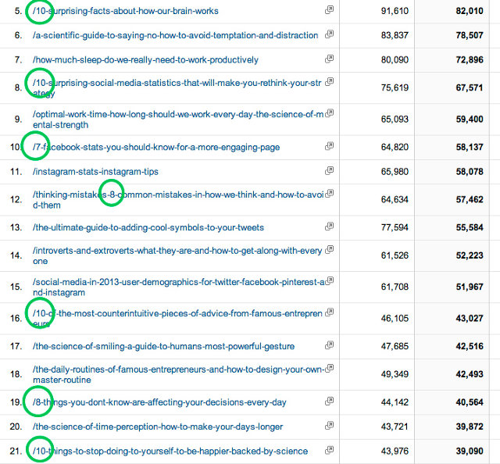Select pageviews value 83,837
Viewport: 500px width, 464px height.
pos(395,35)
